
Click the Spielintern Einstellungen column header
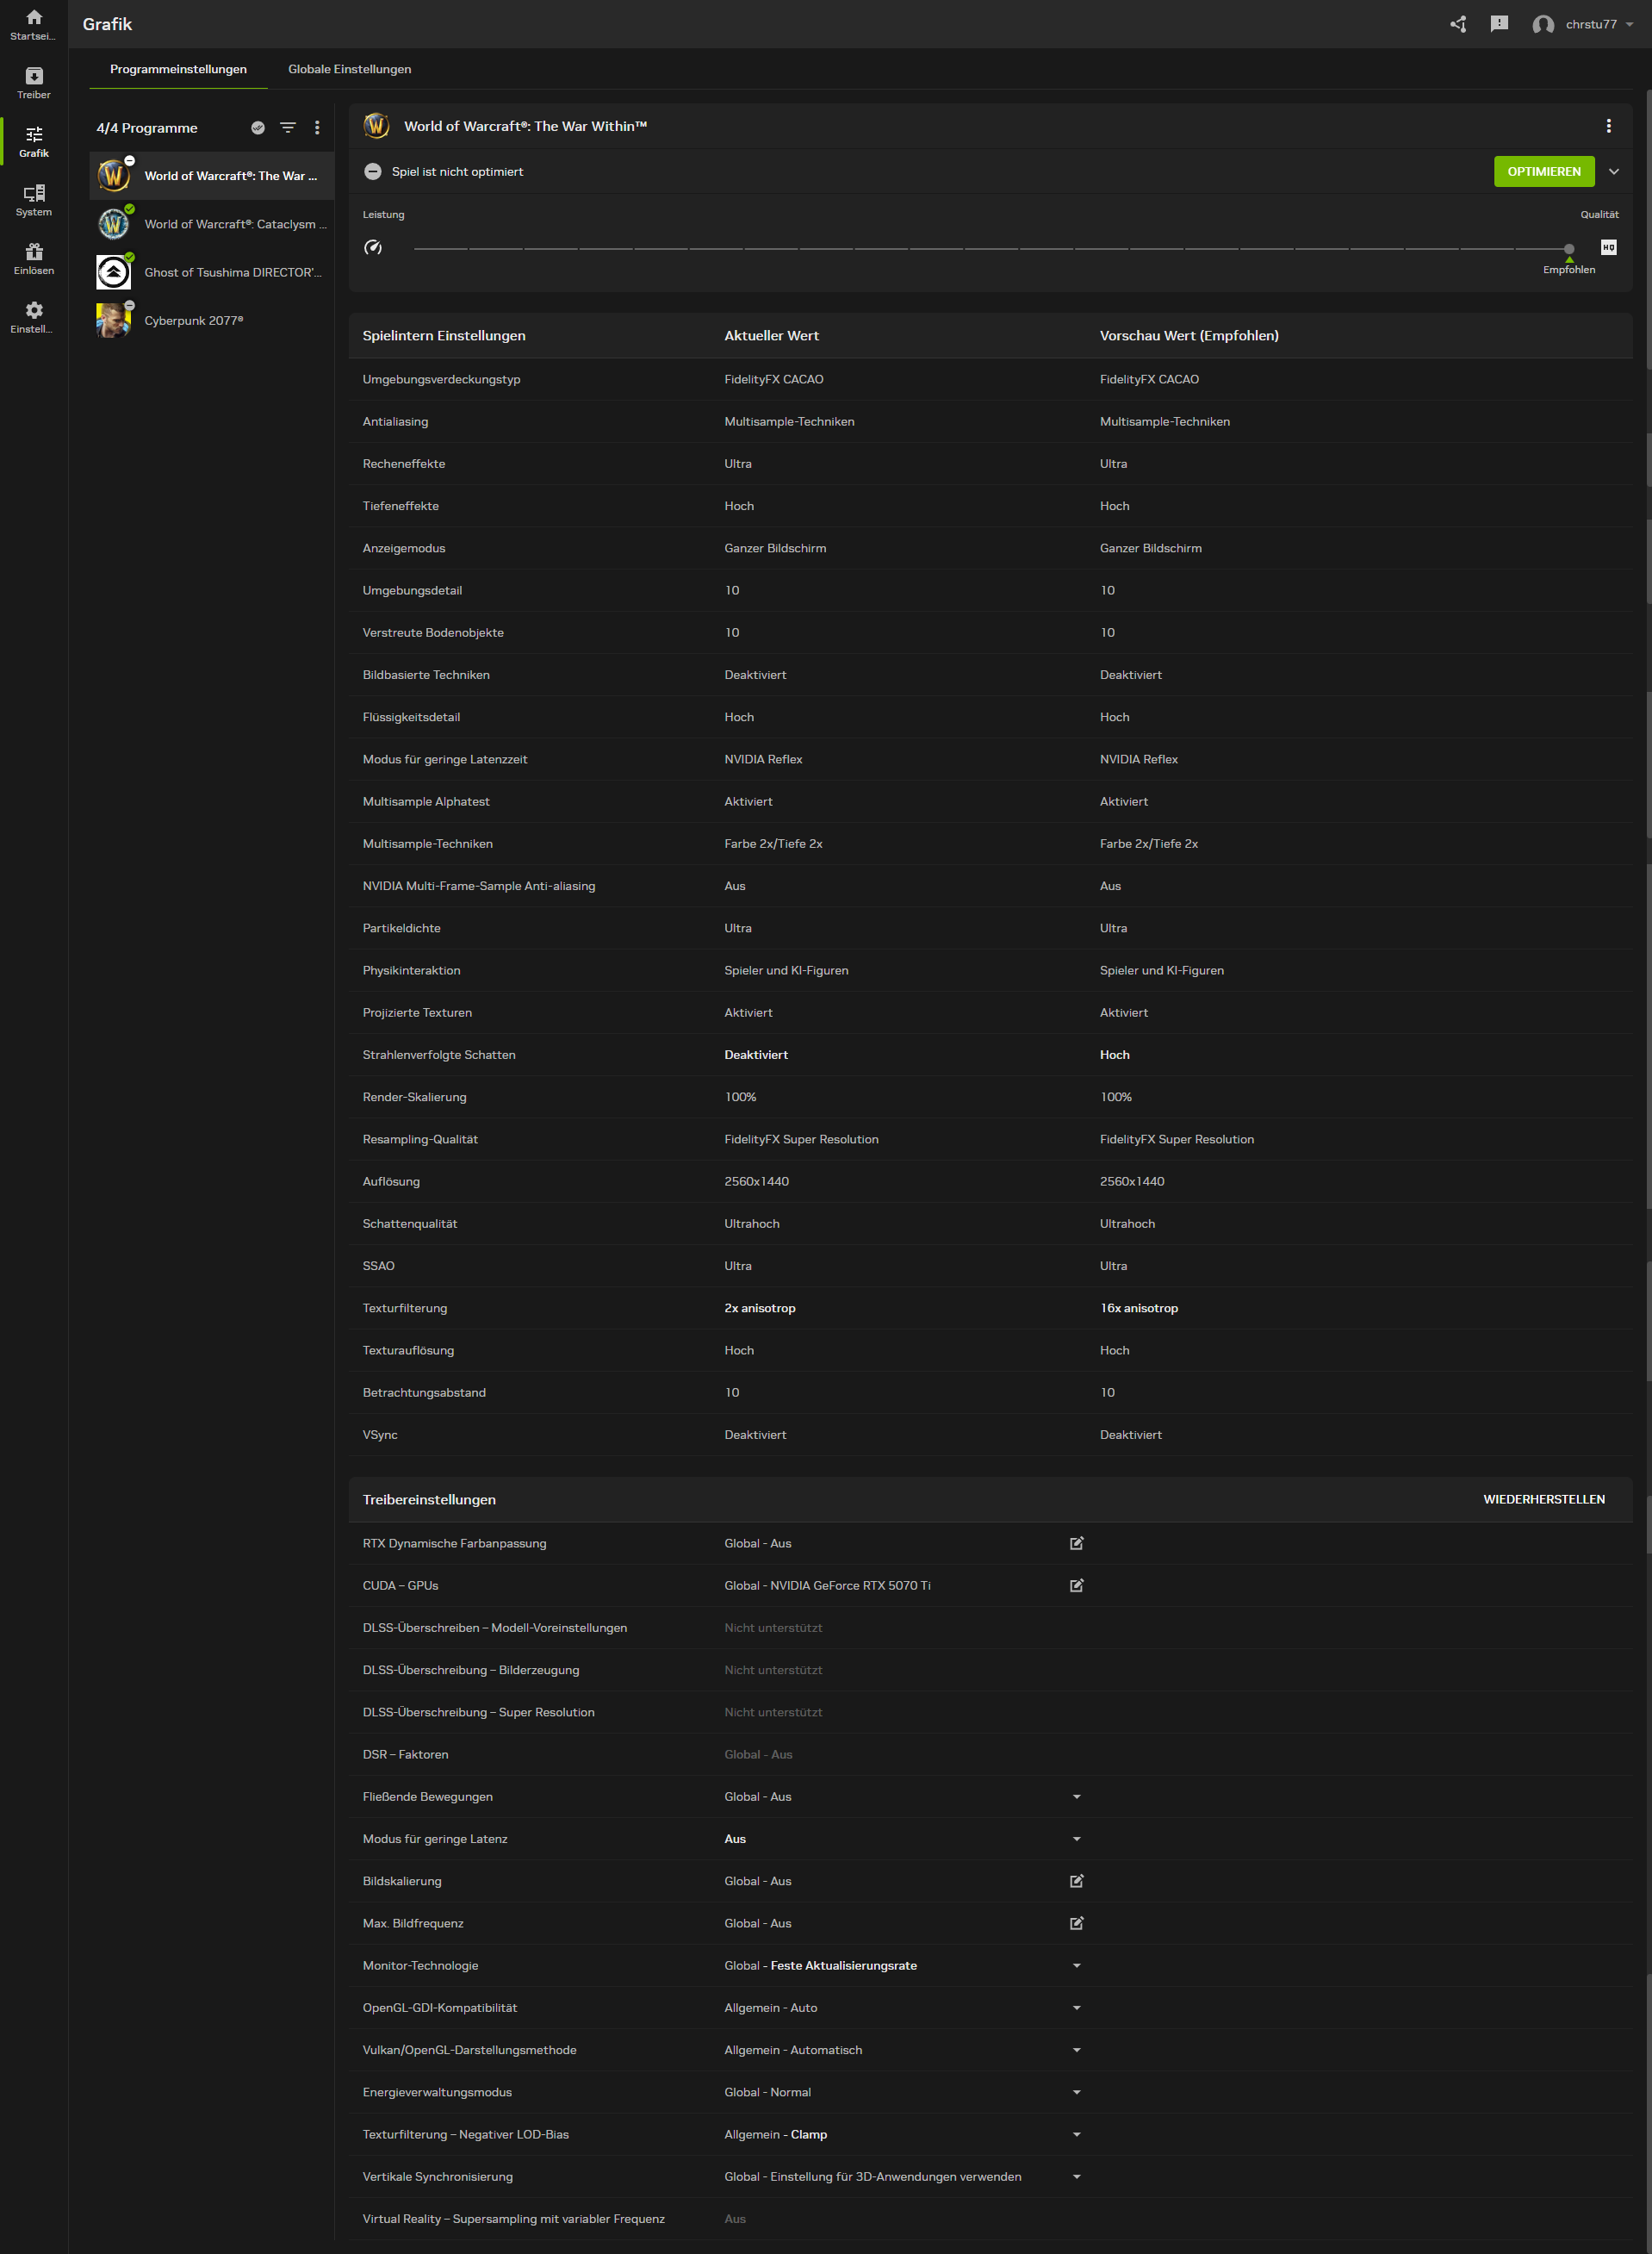click(444, 336)
